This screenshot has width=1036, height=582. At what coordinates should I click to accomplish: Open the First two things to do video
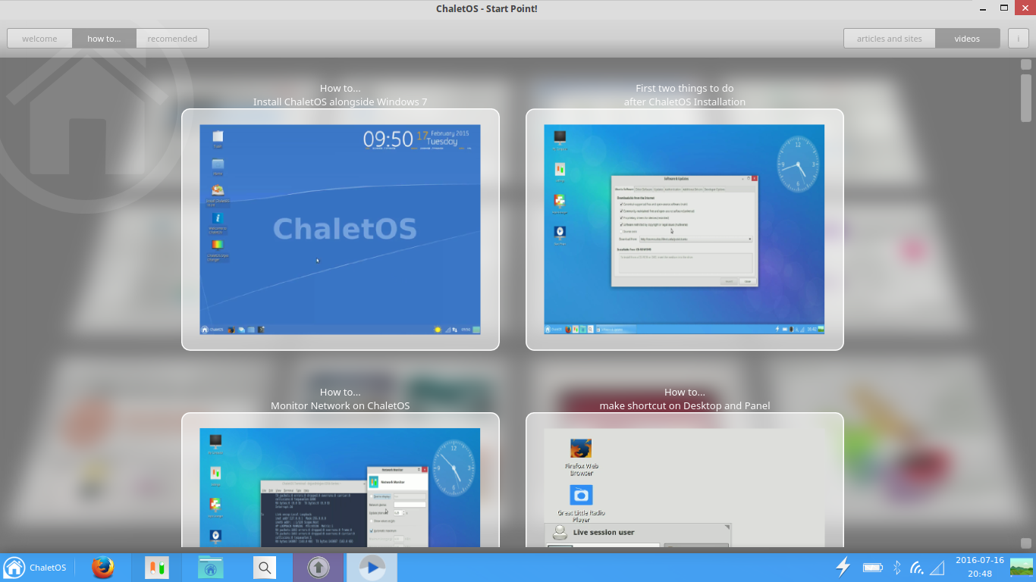point(685,230)
